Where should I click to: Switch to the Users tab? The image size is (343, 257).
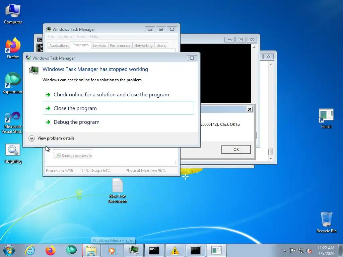[x=161, y=46]
